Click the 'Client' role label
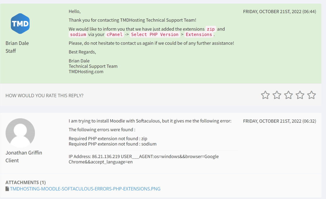The width and height of the screenshot is (326, 199). (12, 160)
